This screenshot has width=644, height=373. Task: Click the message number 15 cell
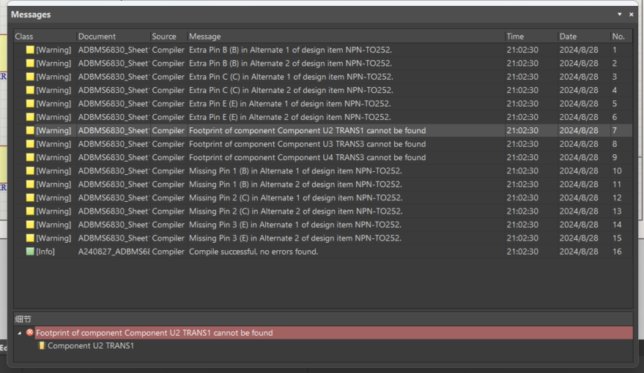click(617, 238)
